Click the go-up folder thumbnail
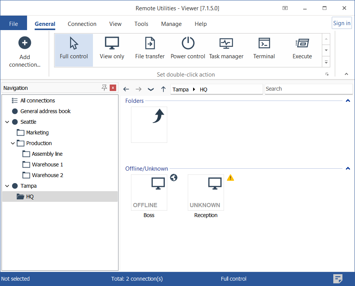This screenshot has width=355, height=286. pos(149,125)
